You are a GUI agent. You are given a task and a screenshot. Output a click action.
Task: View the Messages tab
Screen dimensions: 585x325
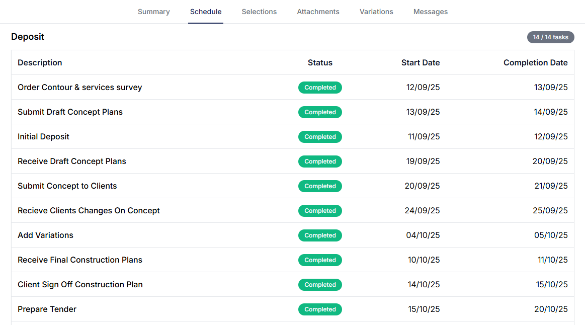coord(431,12)
